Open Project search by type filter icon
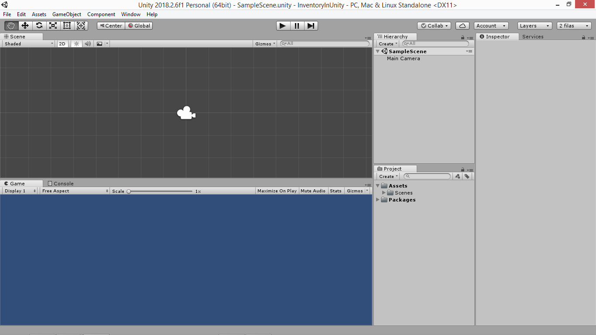Viewport: 596px width, 335px height. coord(457,176)
